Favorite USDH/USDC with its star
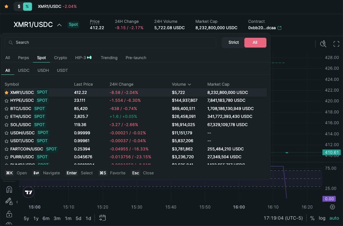The width and height of the screenshot is (343, 226). [7, 133]
